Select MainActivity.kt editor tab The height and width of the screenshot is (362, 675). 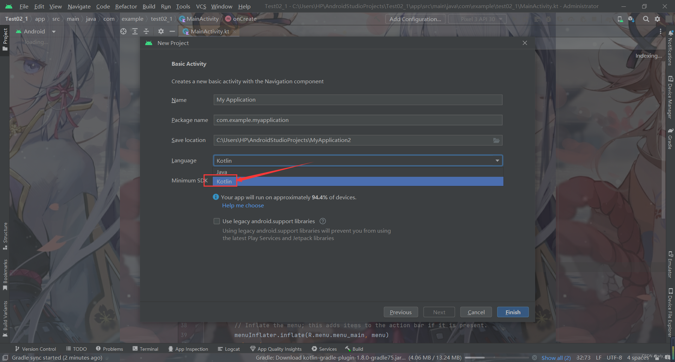[x=210, y=32]
